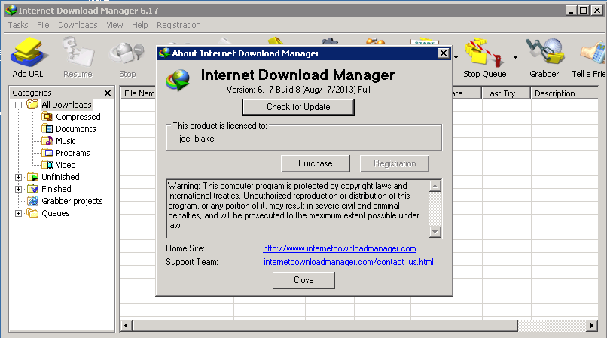
Task: Select the Music category label
Action: [66, 141]
